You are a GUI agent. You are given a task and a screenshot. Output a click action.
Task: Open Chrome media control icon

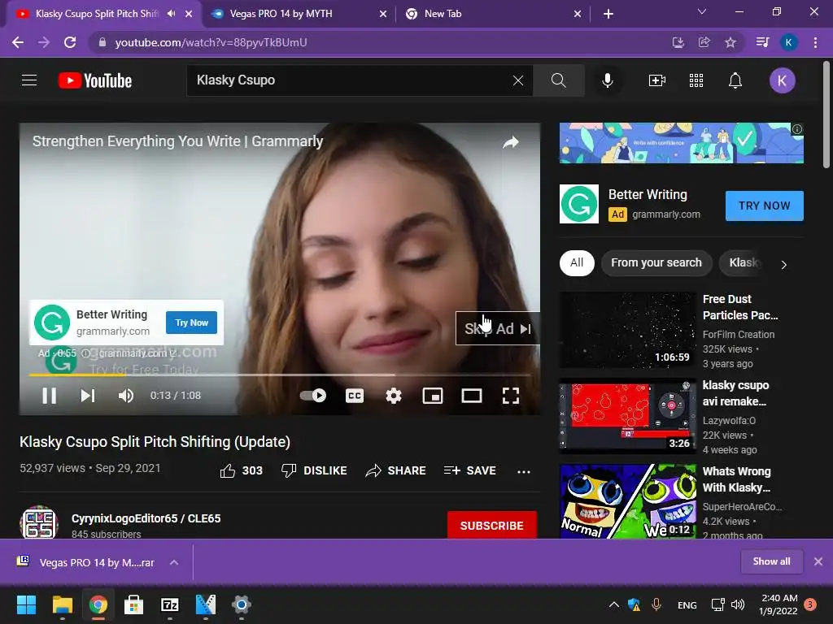(x=762, y=42)
